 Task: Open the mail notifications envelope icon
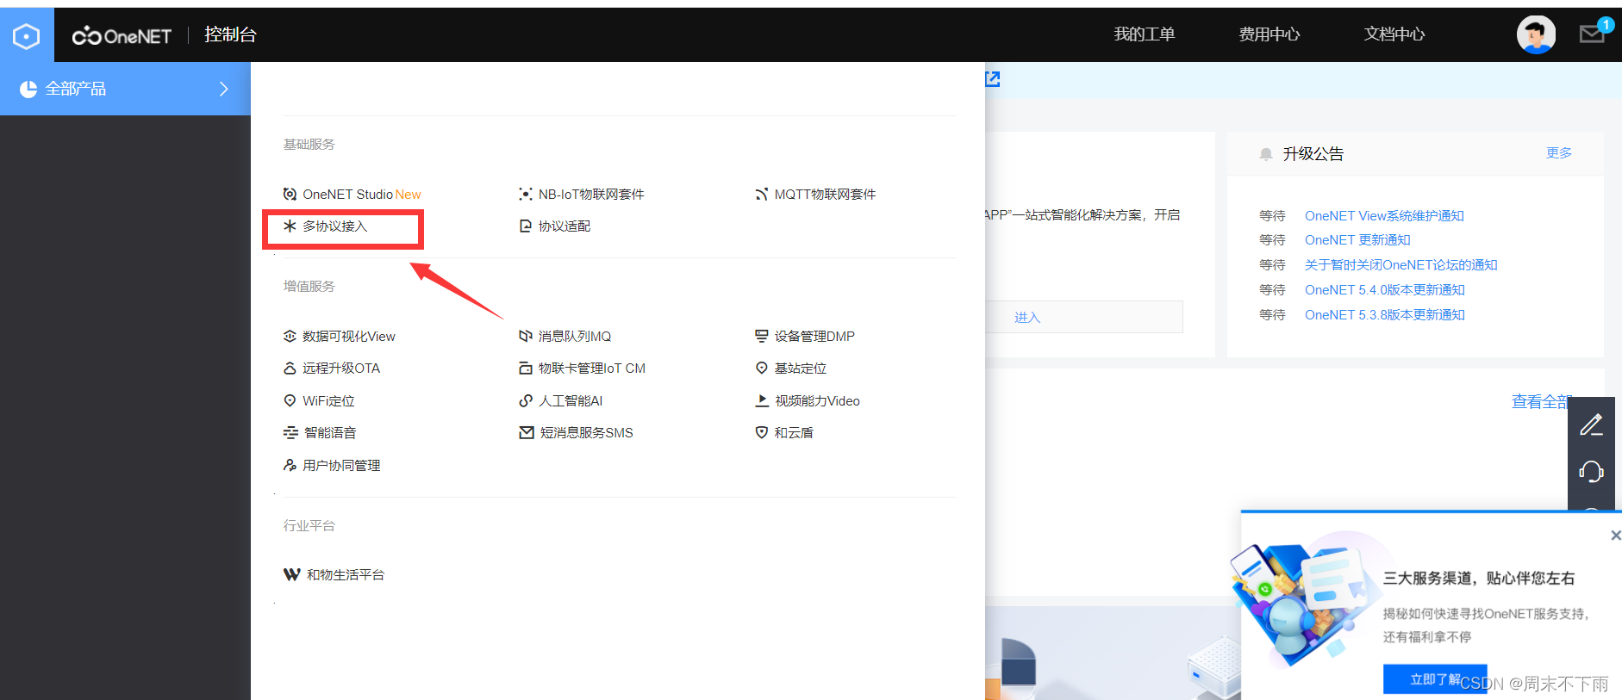pos(1591,34)
